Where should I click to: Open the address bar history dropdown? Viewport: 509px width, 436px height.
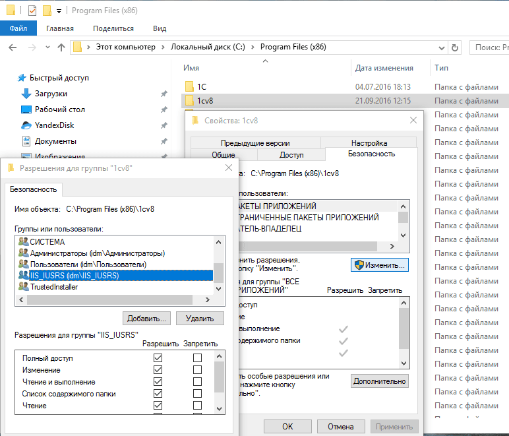(440, 47)
